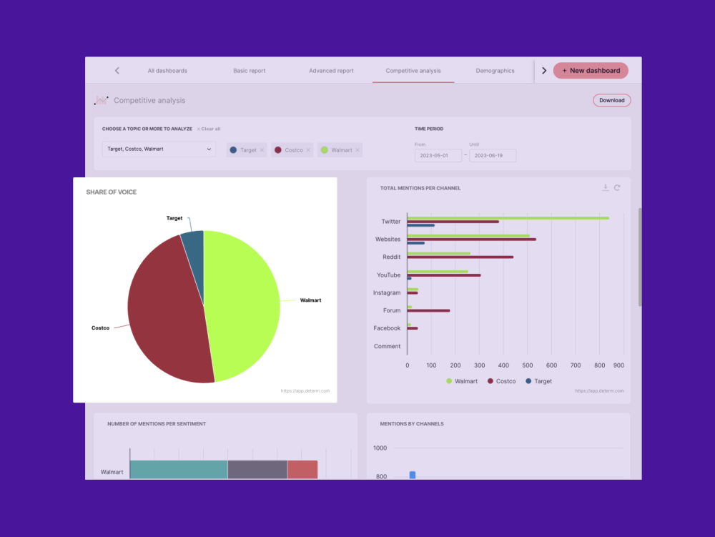Screen dimensions: 715x537
Task: Click the Instagram row label in channel chart
Action: point(387,292)
